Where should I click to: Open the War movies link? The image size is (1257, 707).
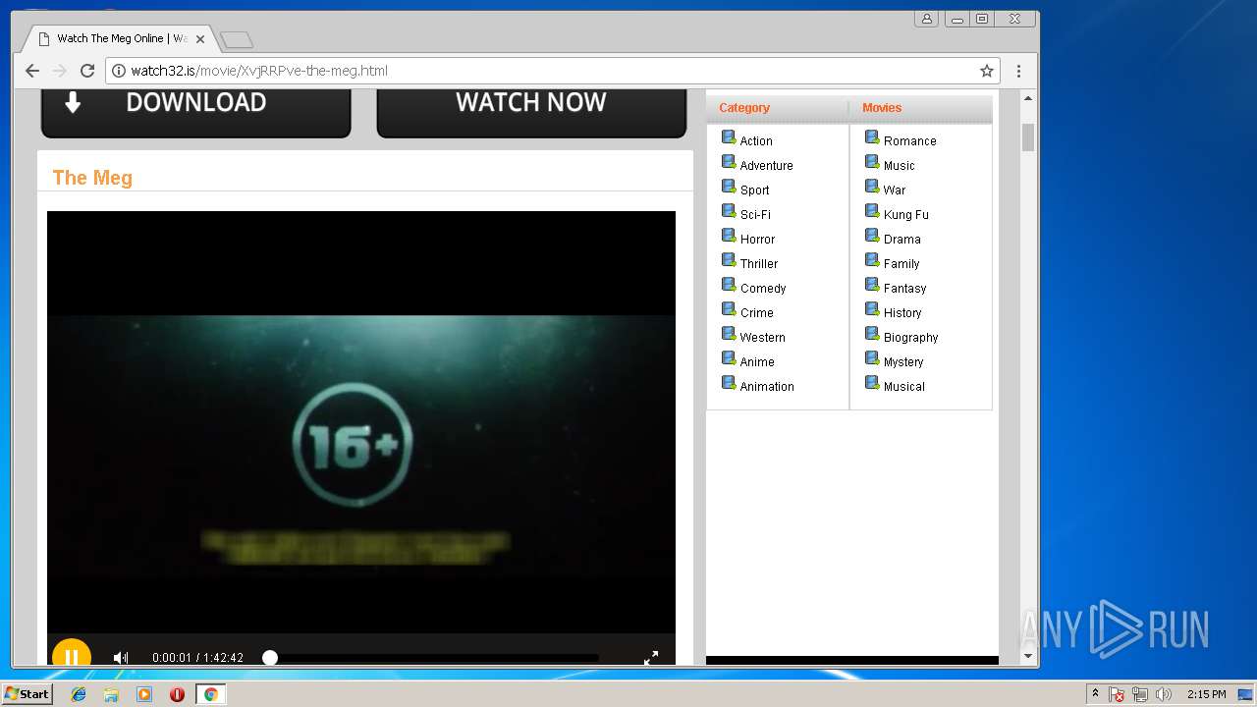(x=895, y=190)
